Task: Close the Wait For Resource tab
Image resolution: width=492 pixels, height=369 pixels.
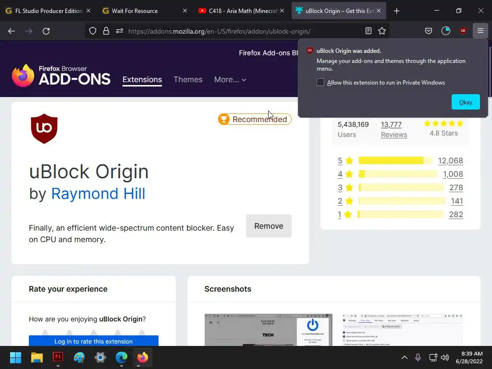Action: click(x=185, y=11)
